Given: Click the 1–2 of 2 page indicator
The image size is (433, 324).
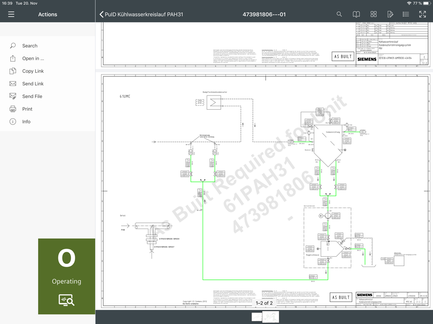Looking at the screenshot, I should point(264,303).
